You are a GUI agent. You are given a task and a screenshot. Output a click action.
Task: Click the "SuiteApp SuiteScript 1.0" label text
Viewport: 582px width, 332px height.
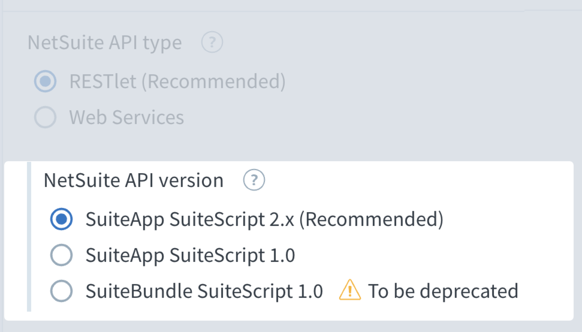point(190,255)
